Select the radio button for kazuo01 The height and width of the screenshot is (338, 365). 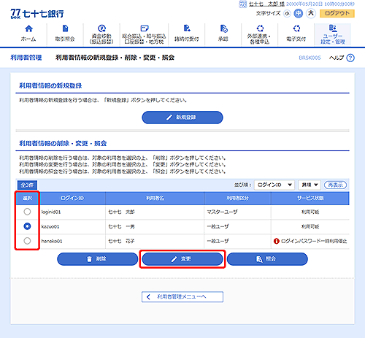27,226
